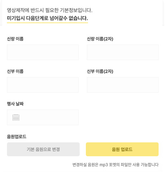This screenshot has width=165, height=172.
Task: Focus the 신랑 이름 text field
Action: tap(43, 52)
